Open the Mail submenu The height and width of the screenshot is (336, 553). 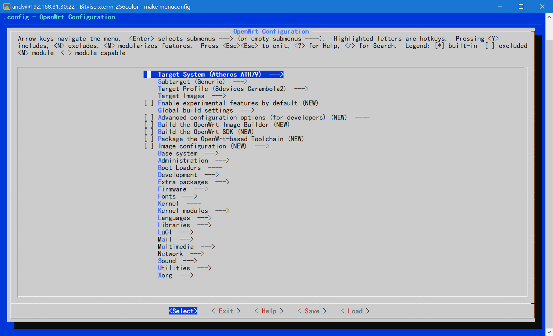[x=176, y=239]
